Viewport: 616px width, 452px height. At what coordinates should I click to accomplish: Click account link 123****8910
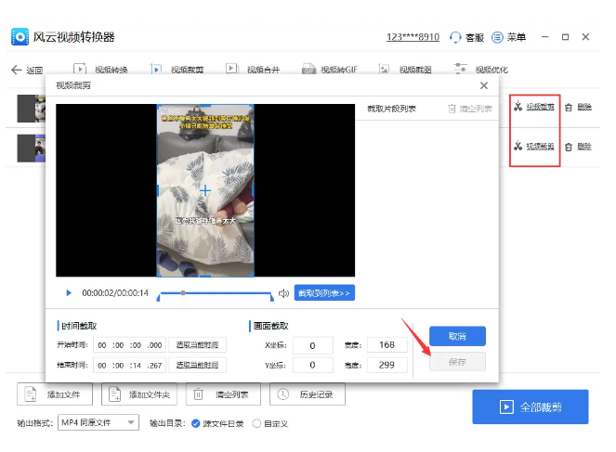pos(413,37)
